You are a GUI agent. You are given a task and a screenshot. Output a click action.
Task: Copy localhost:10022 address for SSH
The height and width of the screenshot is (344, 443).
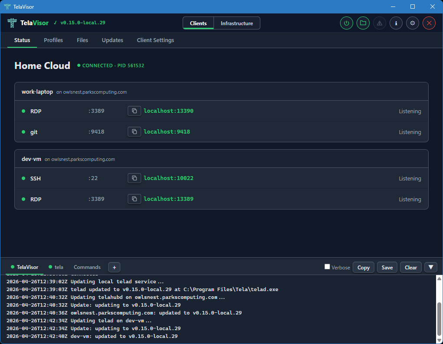134,178
